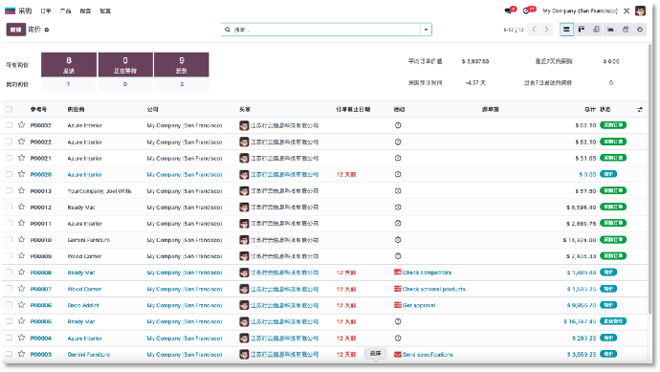This screenshot has width=660, height=372.
Task: Open activity clock for P00004
Action: (x=398, y=338)
